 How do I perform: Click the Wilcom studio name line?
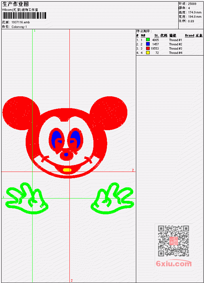[x=20, y=10]
